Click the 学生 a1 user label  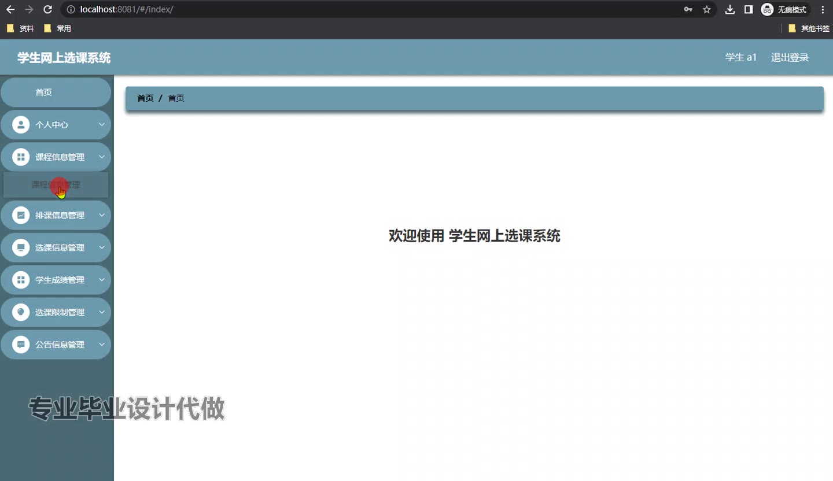pos(741,57)
